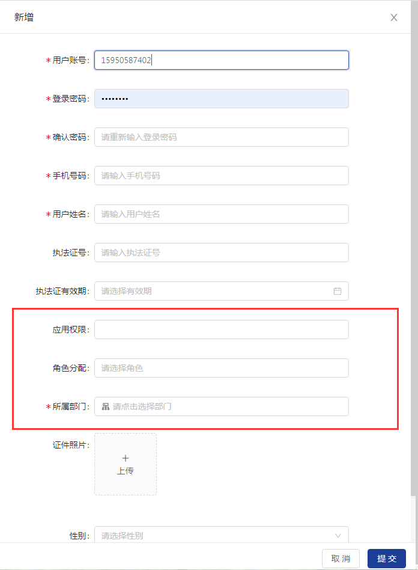Screen dimensions: 418x570
Task: Open the 应用权限 selection box
Action: (x=221, y=329)
